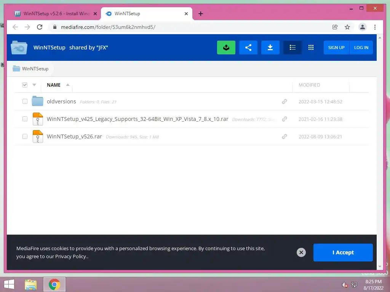390x292 pixels.
Task: Check the WinNTSetup_v425 Legacy file checkbox
Action: pyautogui.click(x=25, y=119)
